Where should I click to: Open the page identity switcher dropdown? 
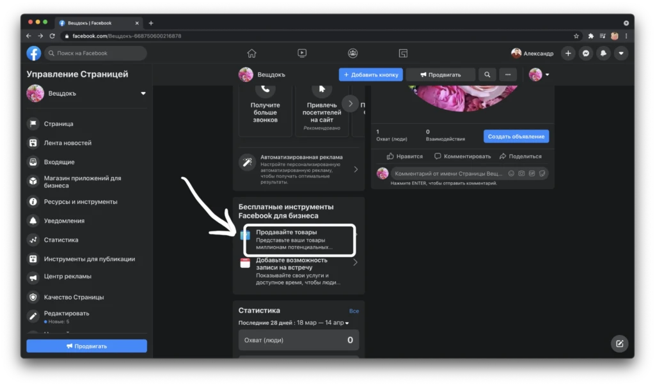(x=539, y=75)
